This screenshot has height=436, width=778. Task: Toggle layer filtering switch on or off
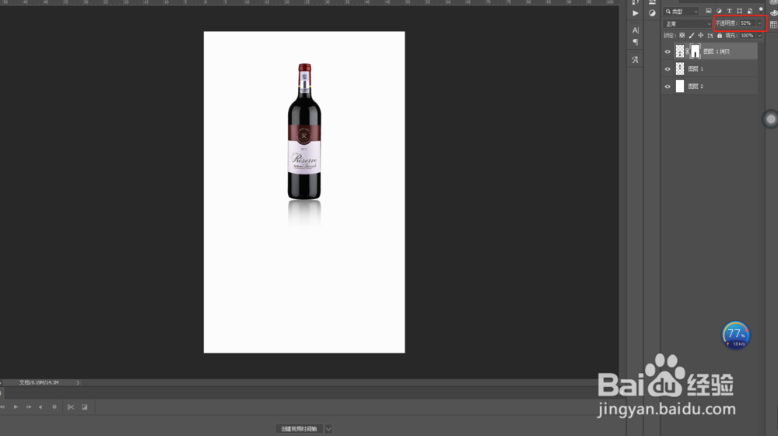[x=761, y=9]
